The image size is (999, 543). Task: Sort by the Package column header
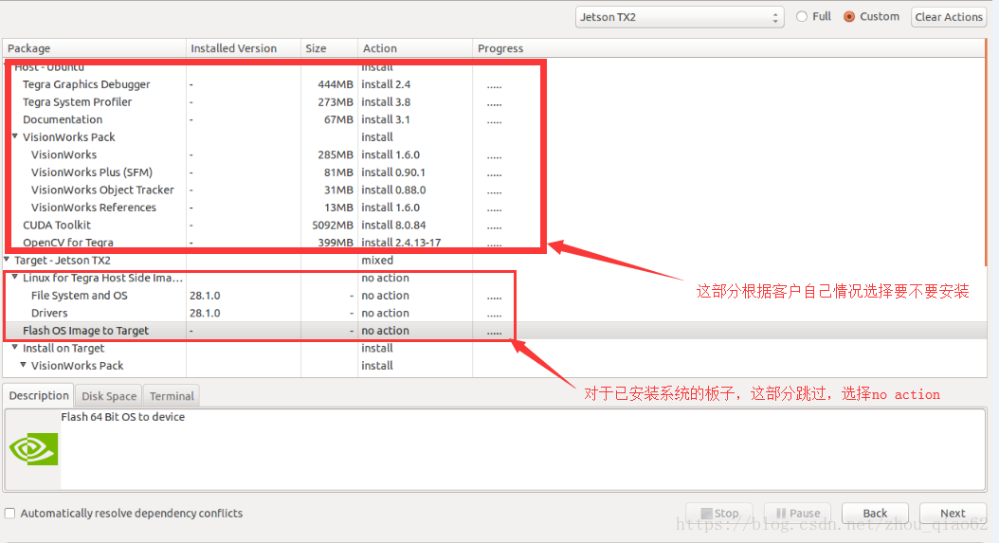pyautogui.click(x=94, y=48)
